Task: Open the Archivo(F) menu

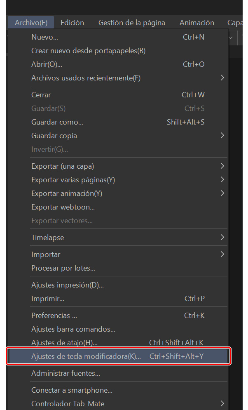Action: [31, 23]
